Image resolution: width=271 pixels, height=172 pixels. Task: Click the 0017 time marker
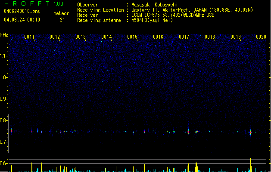(x=184, y=37)
